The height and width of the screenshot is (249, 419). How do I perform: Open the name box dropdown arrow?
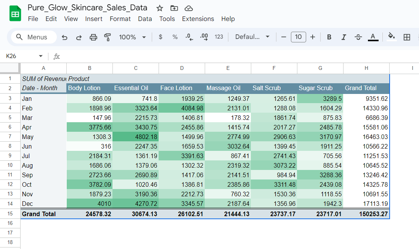point(41,56)
